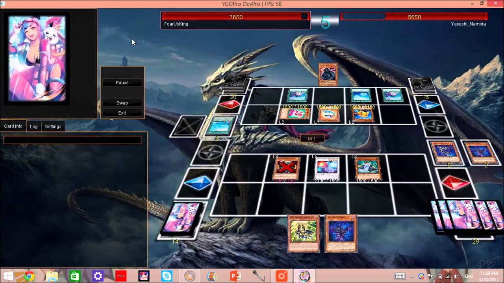Click opponent's extra deck showing 15

tap(423, 85)
